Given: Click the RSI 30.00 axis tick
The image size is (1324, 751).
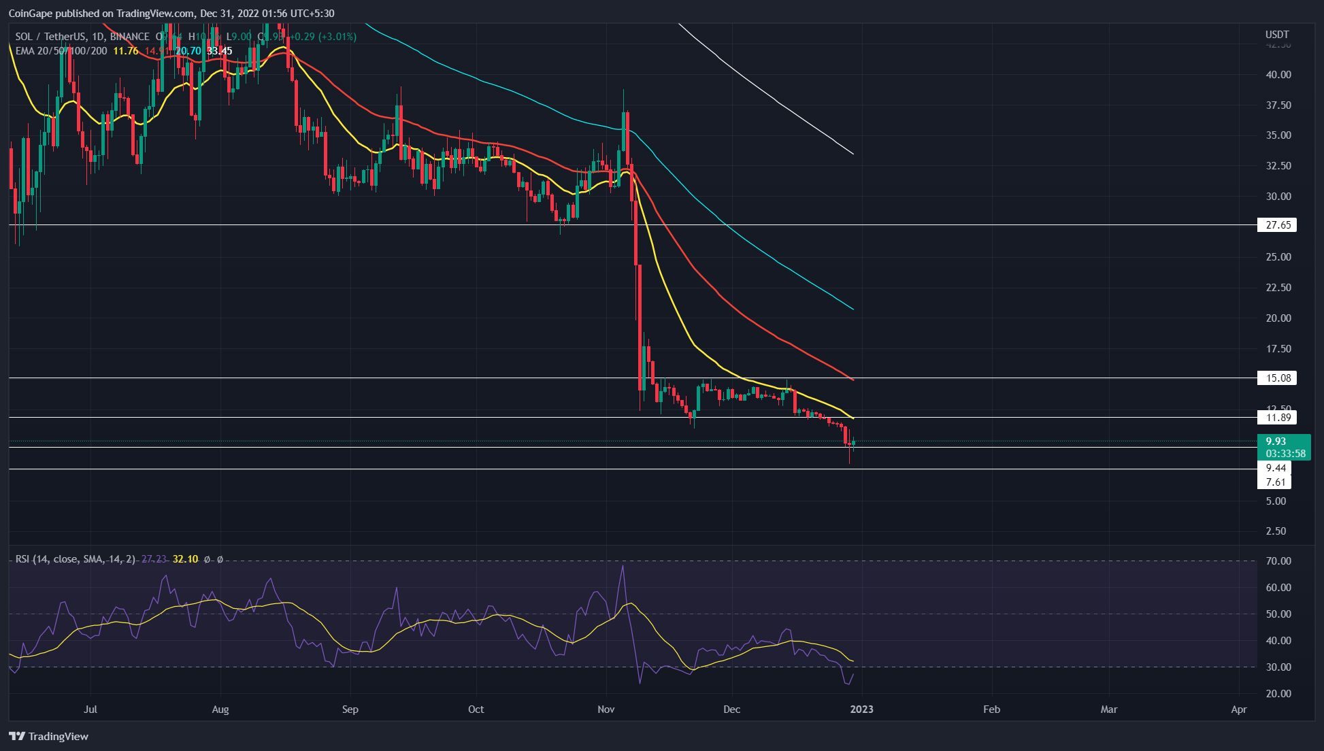Looking at the screenshot, I should (x=1278, y=667).
